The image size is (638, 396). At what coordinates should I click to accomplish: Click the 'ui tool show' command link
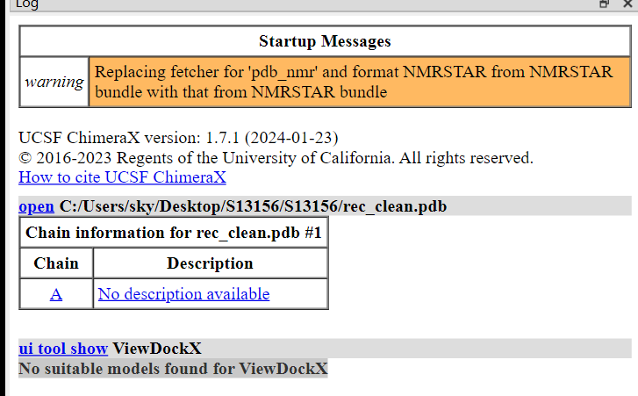click(63, 349)
